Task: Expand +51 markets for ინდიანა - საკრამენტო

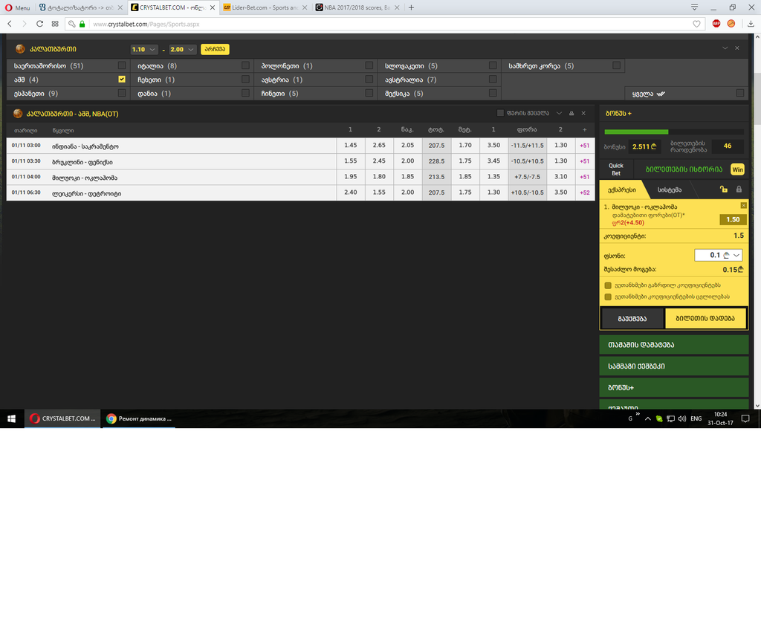Action: click(585, 145)
